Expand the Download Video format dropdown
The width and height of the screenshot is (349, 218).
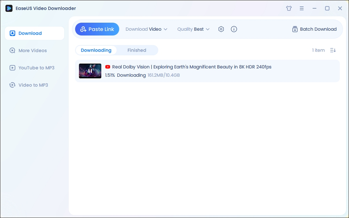tap(146, 29)
